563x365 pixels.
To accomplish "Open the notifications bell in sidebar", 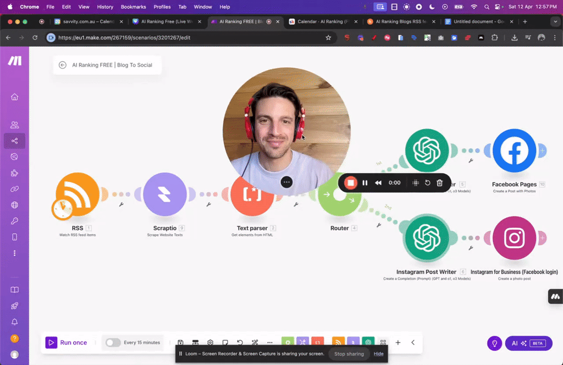I will coord(14,322).
